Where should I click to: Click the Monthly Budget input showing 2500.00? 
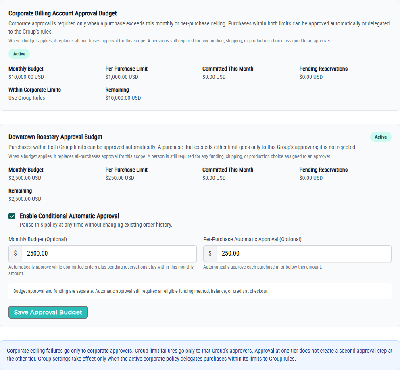point(109,254)
